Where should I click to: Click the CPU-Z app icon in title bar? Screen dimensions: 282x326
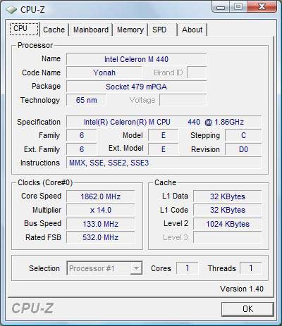pyautogui.click(x=11, y=10)
